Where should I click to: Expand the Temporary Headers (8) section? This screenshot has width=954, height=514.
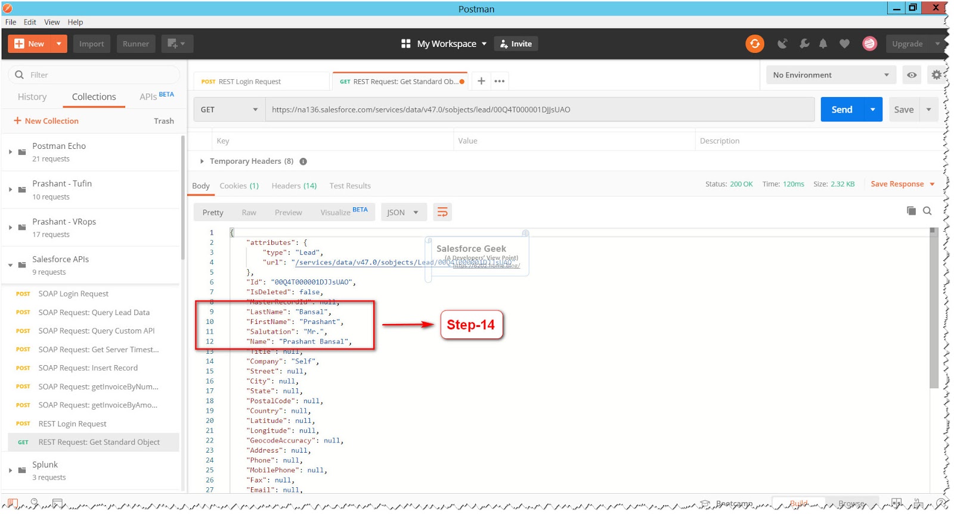pyautogui.click(x=202, y=161)
